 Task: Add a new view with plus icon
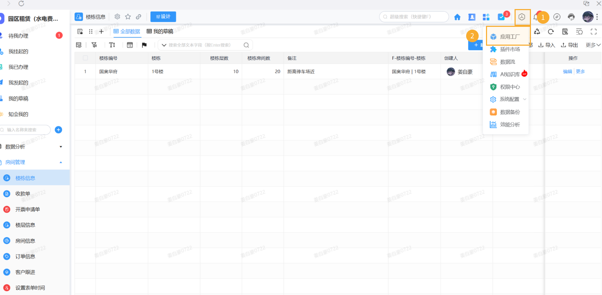[101, 31]
